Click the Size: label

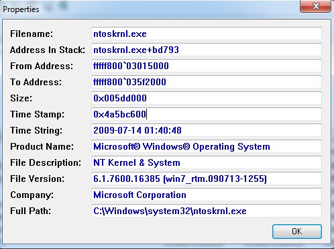tap(21, 98)
